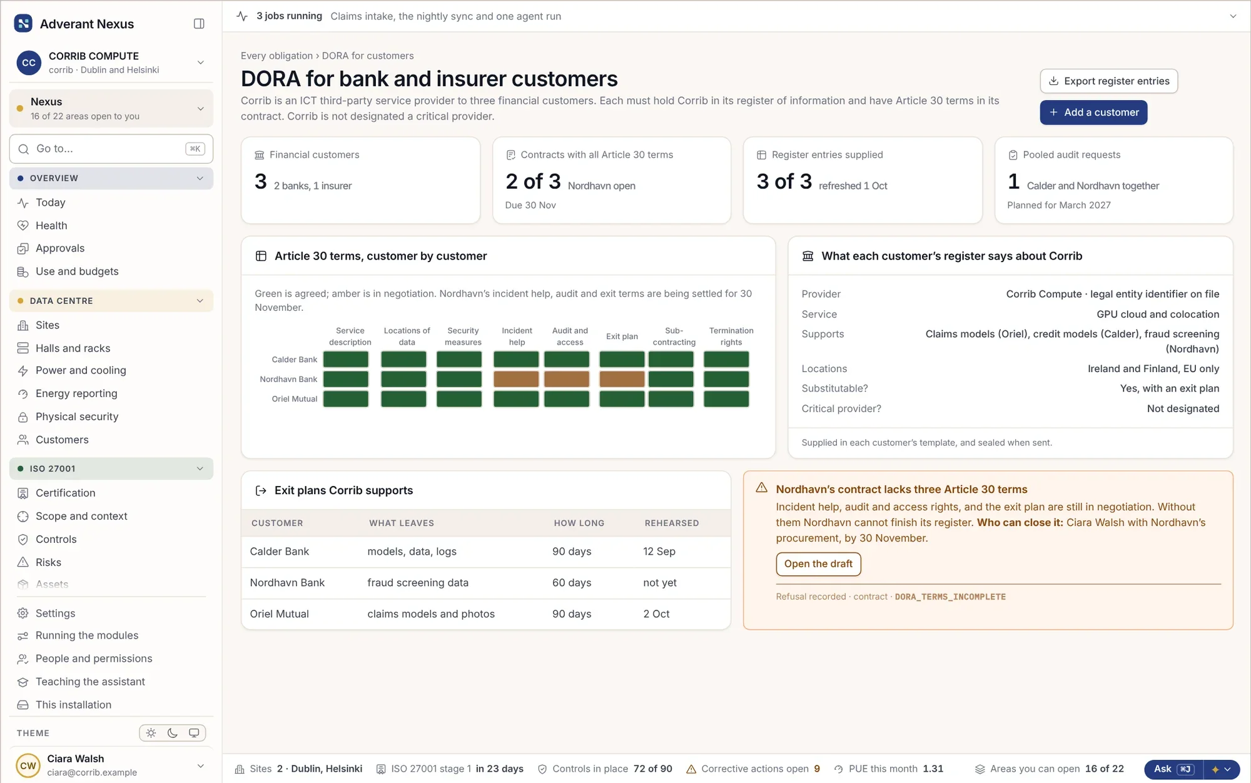Collapse the Data Centre section
The height and width of the screenshot is (783, 1251).
pyautogui.click(x=111, y=301)
